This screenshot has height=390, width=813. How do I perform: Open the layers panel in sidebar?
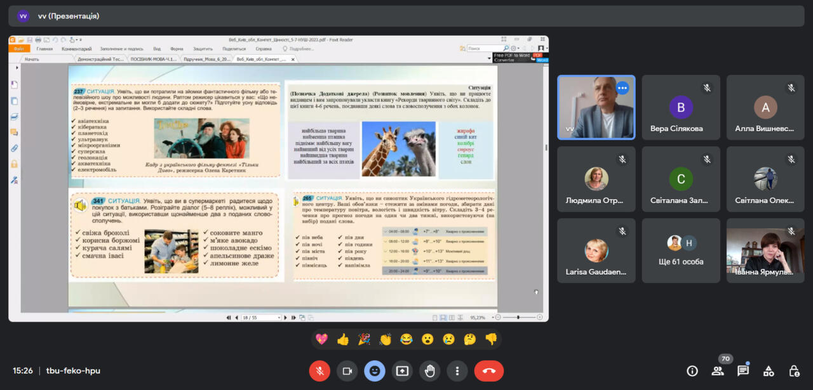[x=14, y=117]
